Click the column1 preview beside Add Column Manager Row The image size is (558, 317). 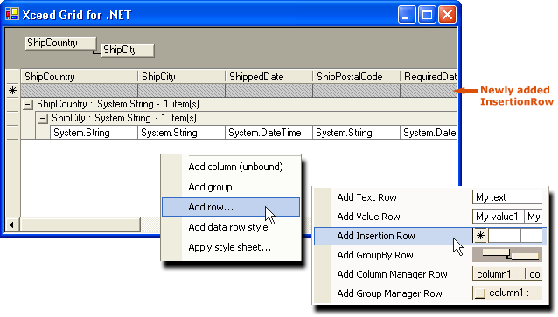coord(499,274)
